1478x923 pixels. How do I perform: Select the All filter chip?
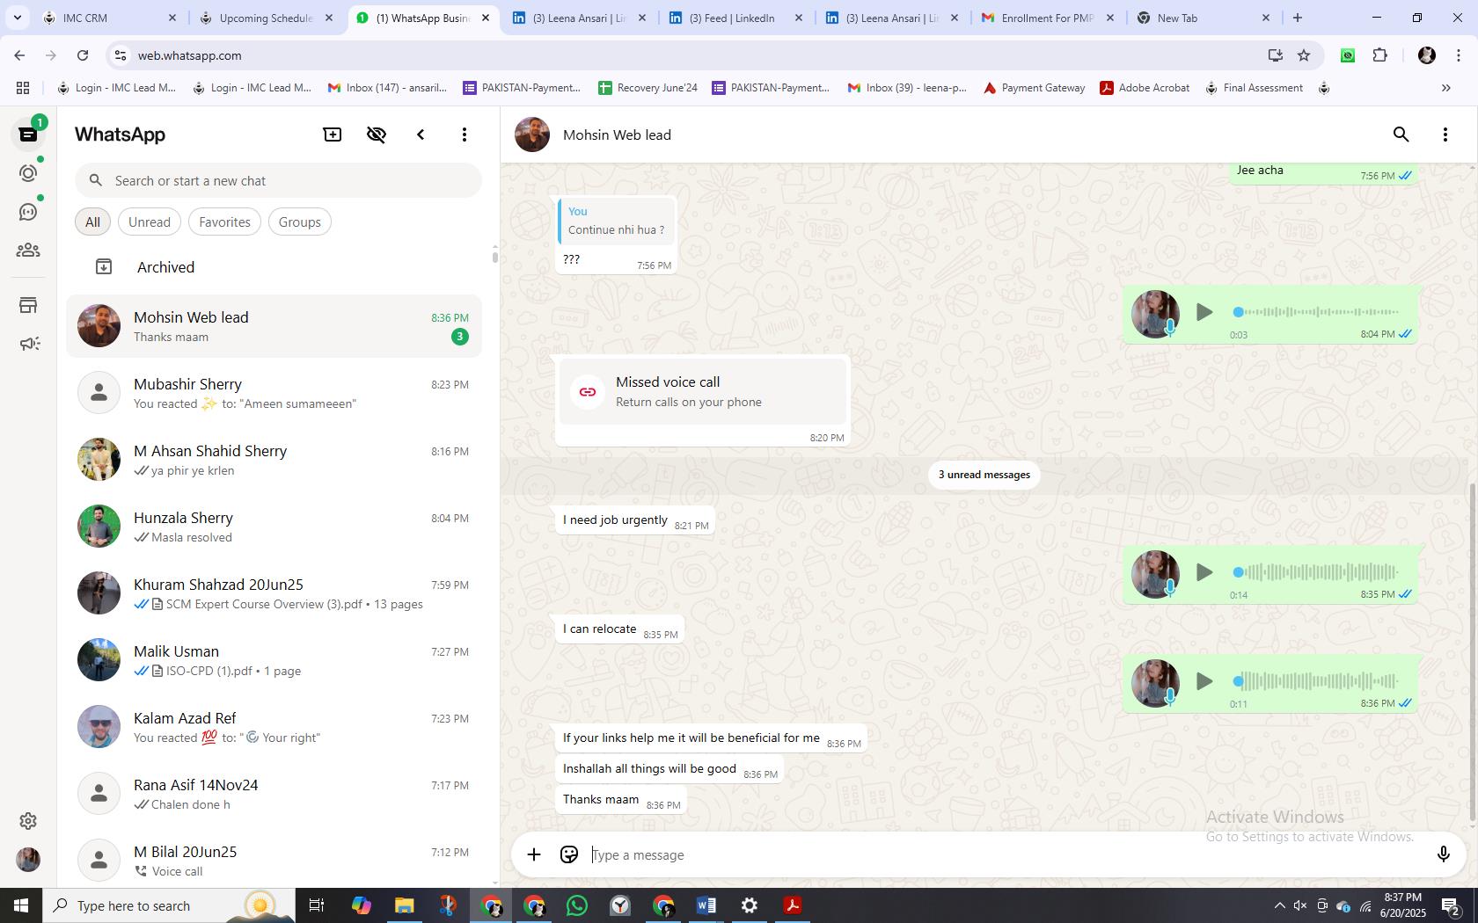92,222
